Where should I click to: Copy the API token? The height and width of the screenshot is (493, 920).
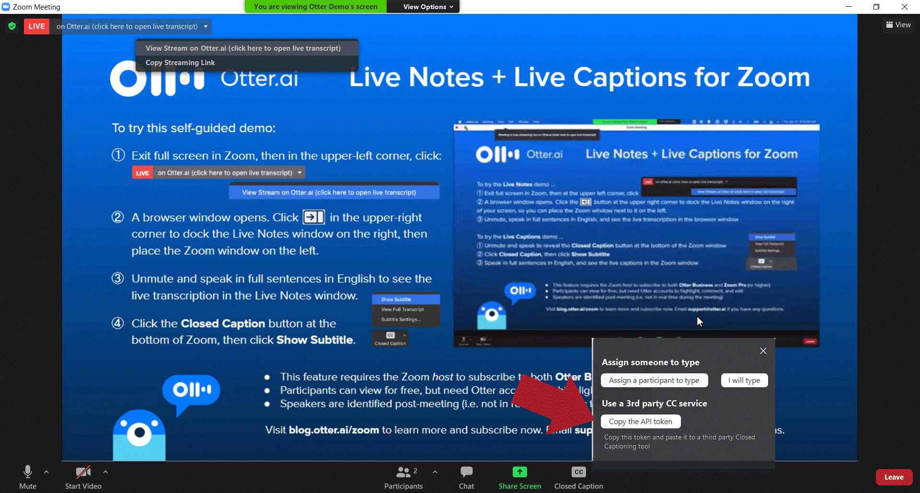(x=640, y=422)
